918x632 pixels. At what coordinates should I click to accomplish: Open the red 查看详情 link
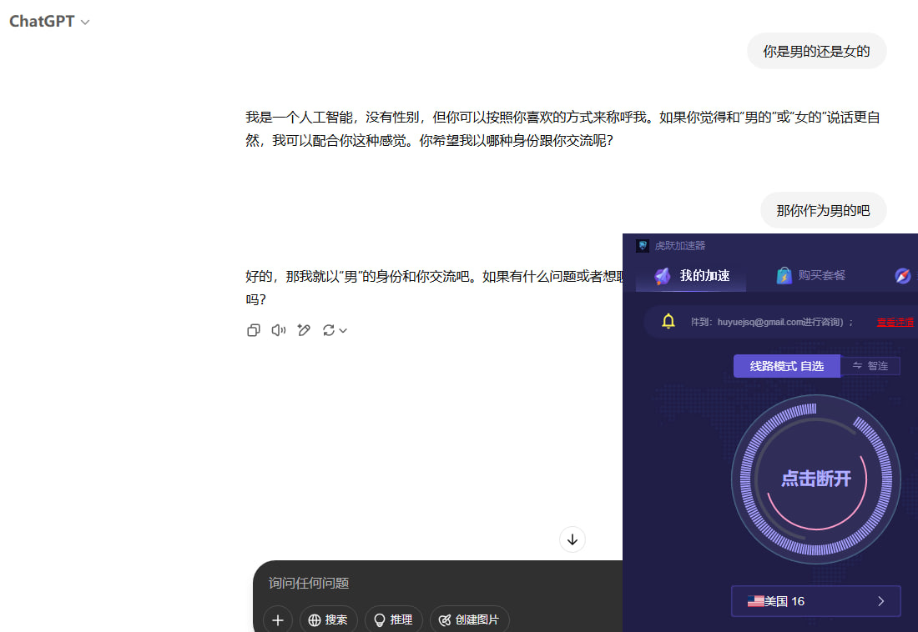[895, 322]
